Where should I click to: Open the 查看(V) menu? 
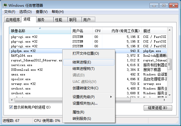(x=41, y=12)
